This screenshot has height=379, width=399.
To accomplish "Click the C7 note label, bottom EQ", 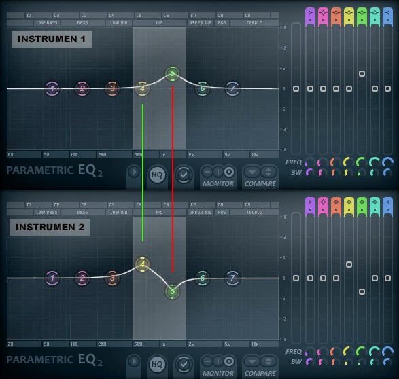I will click(193, 205).
